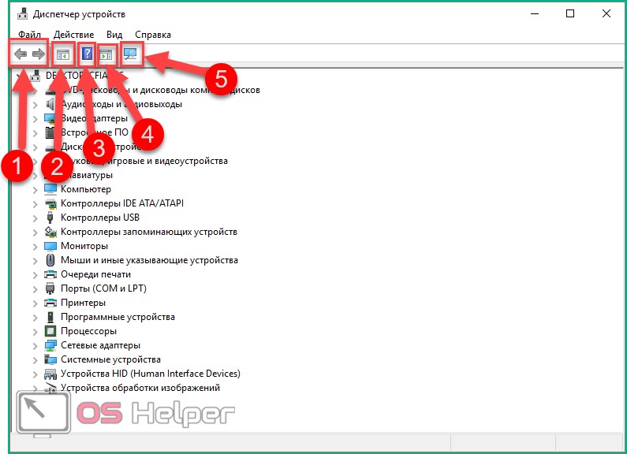Expand the Системные устройства node
Viewport: 627px width, 454px height.
point(35,360)
